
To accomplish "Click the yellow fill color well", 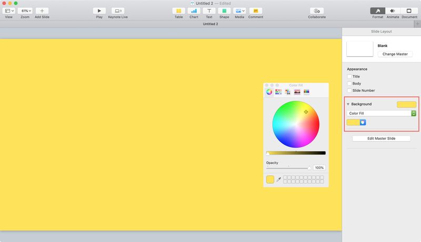I will click(353, 123).
